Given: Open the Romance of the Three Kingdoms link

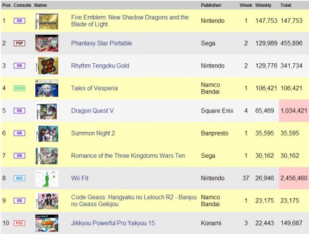Looking at the screenshot, I should 128,155.
